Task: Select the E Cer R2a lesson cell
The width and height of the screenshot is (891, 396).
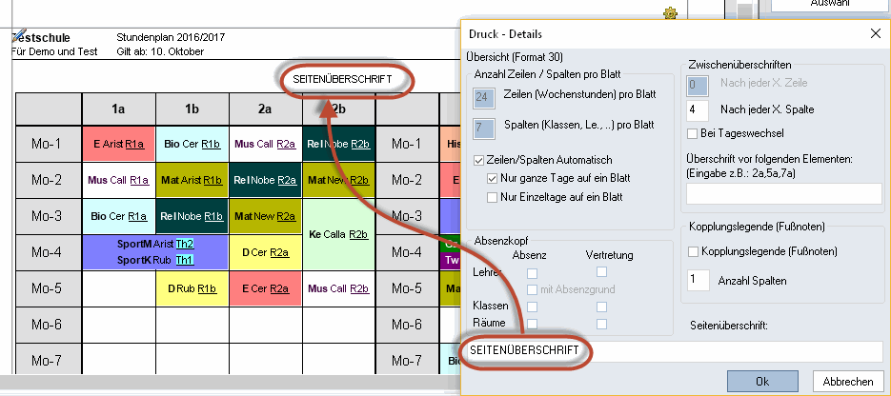Action: [x=265, y=288]
